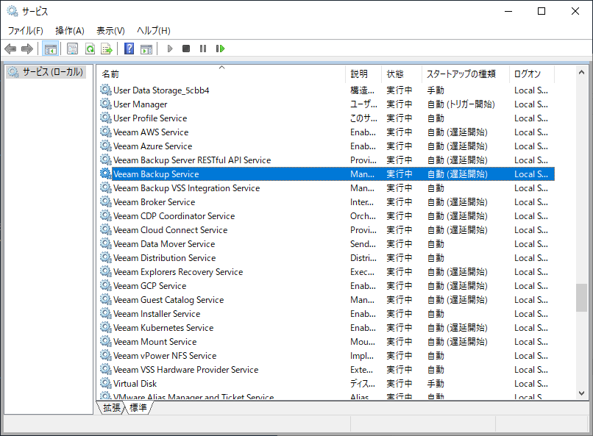593x436 pixels.
Task: Select the User Profile Service row
Action: [x=327, y=118]
